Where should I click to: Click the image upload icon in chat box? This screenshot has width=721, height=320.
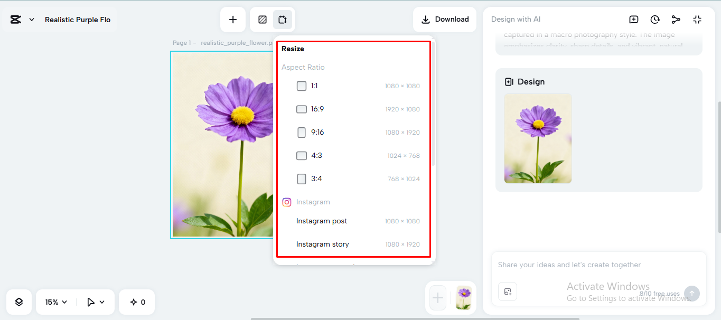(507, 291)
